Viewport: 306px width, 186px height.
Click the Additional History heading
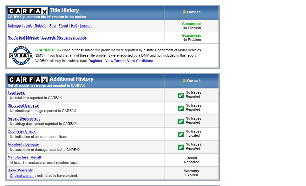point(72,79)
